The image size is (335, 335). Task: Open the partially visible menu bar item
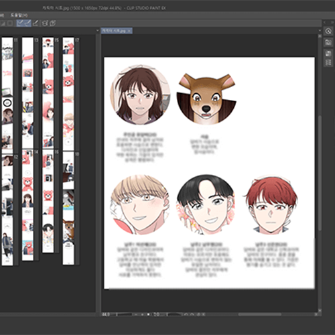click(2, 15)
